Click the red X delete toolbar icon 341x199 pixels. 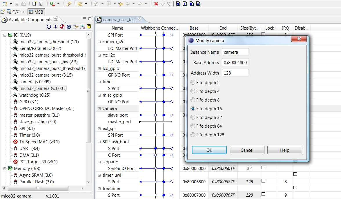click(x=156, y=4)
